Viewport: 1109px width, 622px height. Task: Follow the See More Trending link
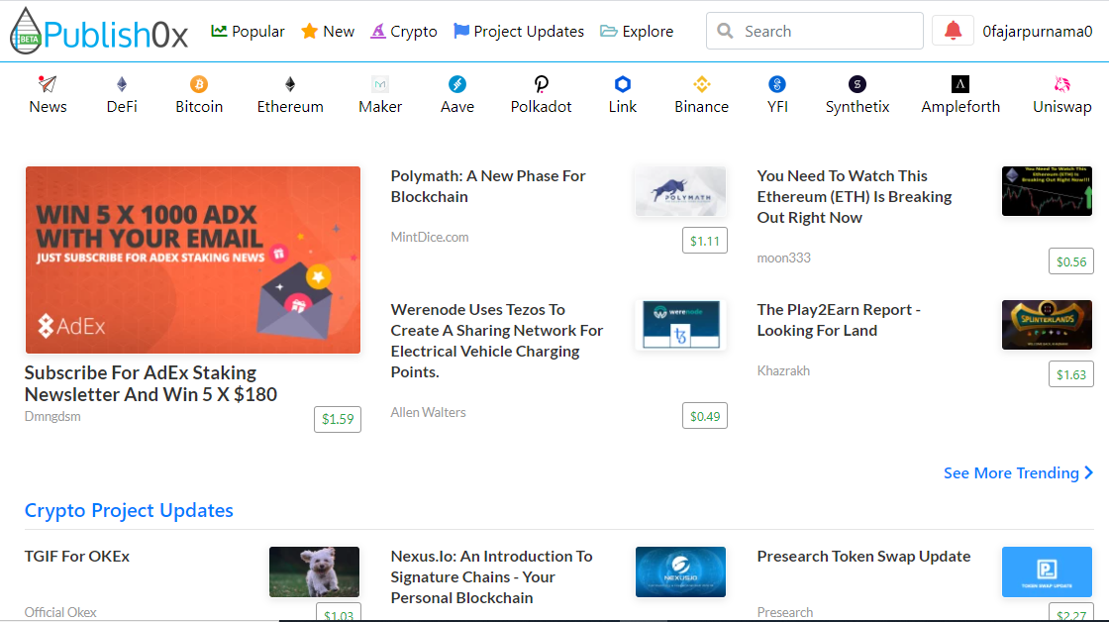pyautogui.click(x=1019, y=472)
